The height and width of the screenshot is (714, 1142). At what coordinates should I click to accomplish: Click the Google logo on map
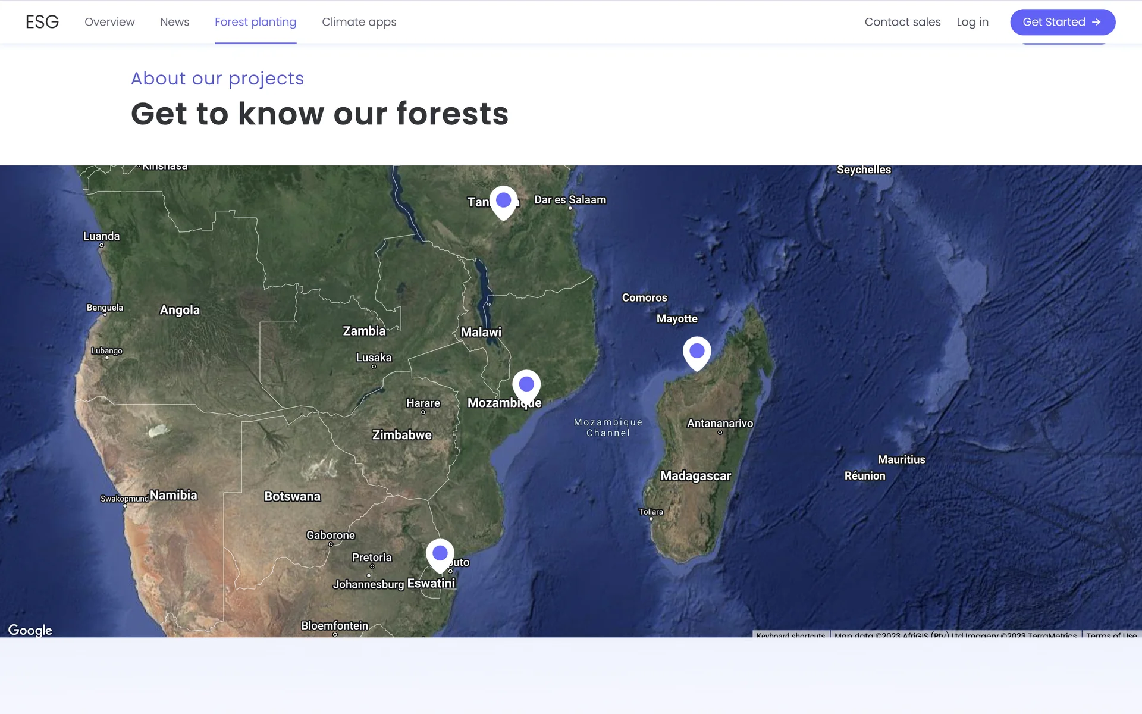point(30,630)
